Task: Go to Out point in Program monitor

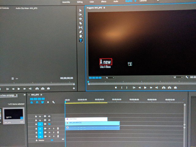Action: [156, 88]
